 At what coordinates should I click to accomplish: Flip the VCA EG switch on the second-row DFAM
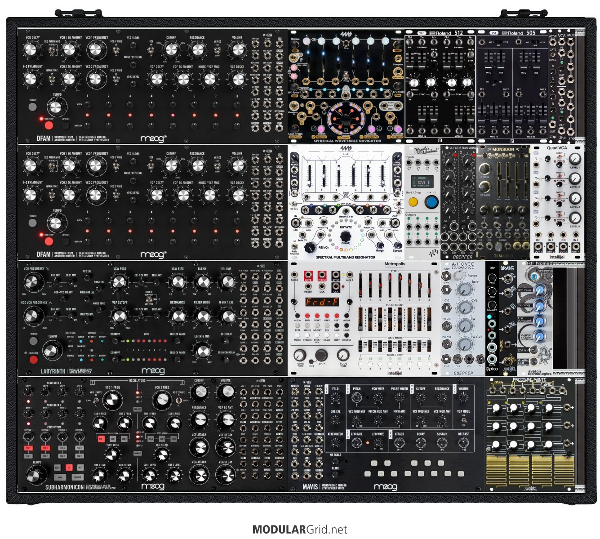[218, 166]
